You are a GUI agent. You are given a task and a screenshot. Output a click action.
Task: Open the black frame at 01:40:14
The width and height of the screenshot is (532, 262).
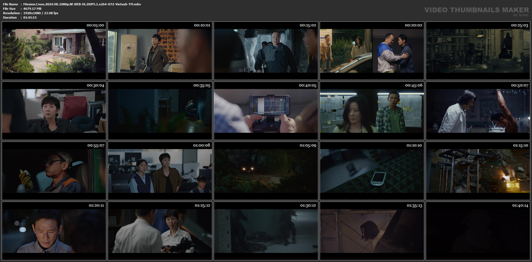point(478,231)
